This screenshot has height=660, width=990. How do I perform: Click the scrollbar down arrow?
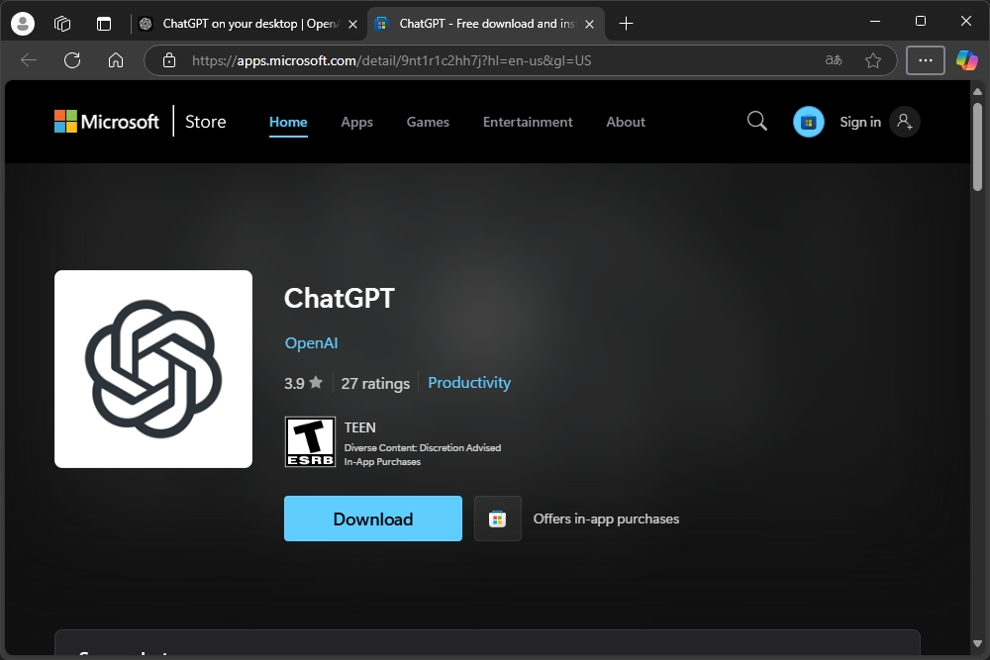click(x=977, y=643)
